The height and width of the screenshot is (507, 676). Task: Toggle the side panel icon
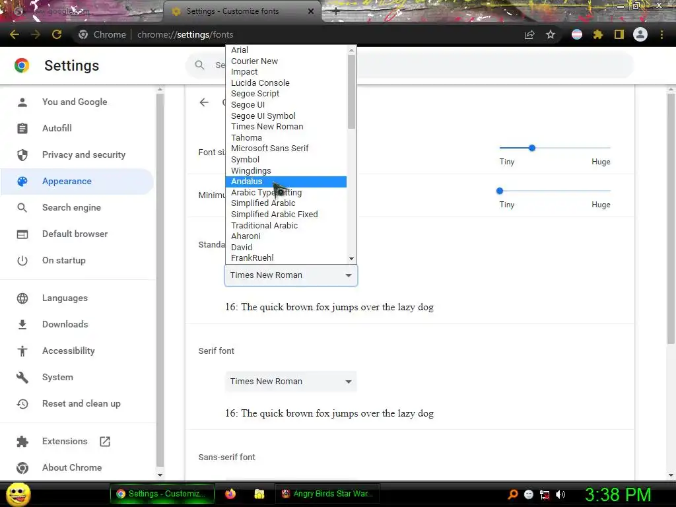pyautogui.click(x=619, y=34)
